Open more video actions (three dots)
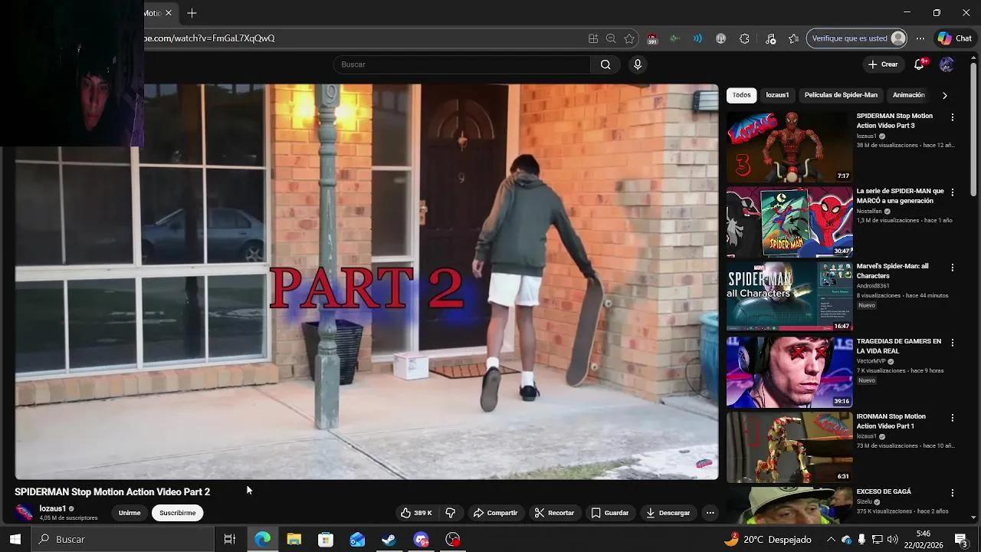This screenshot has width=981, height=552. coord(710,513)
